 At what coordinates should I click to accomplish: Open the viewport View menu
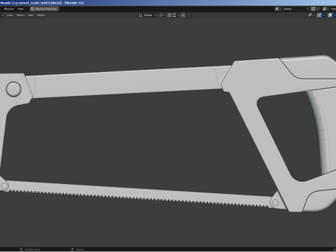click(10, 15)
